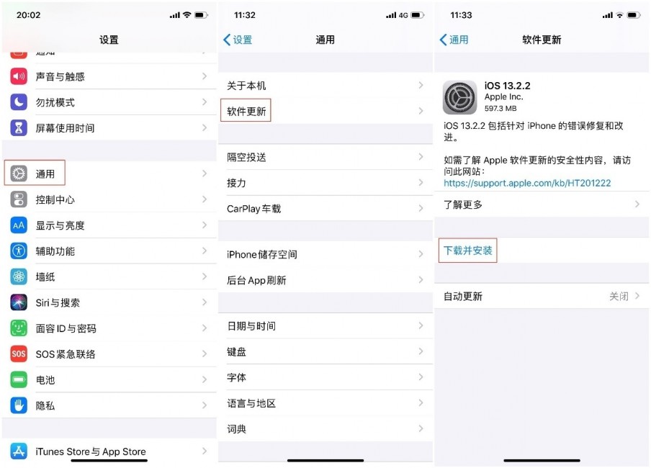Image resolution: width=651 pixels, height=468 pixels.
Task: Open Handoff (接力) settings
Action: click(325, 183)
